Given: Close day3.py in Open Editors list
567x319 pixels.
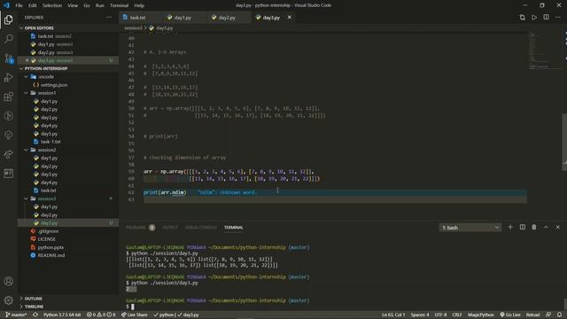Looking at the screenshot, I should coord(27,60).
